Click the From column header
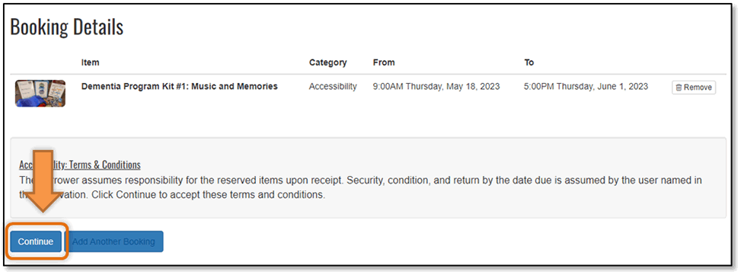This screenshot has width=741, height=275. [x=384, y=62]
